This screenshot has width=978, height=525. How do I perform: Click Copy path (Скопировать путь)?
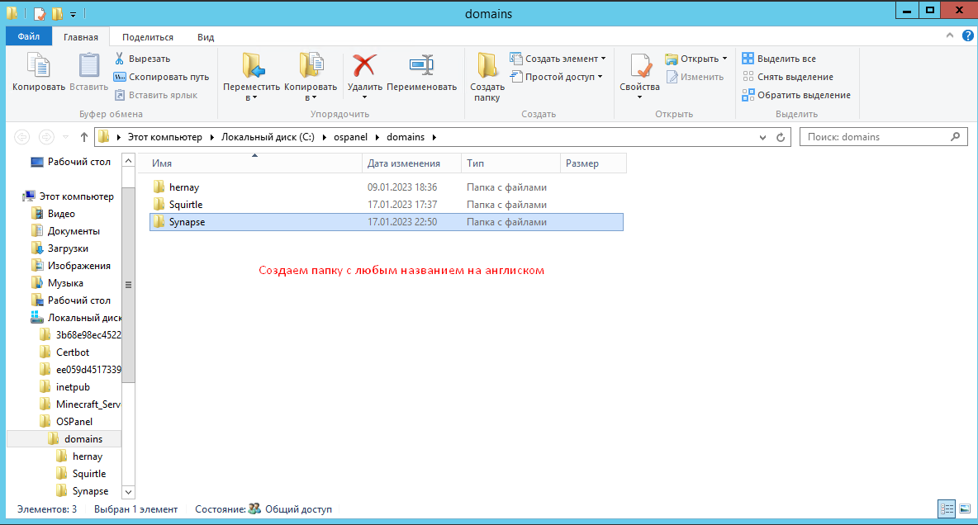coord(161,77)
